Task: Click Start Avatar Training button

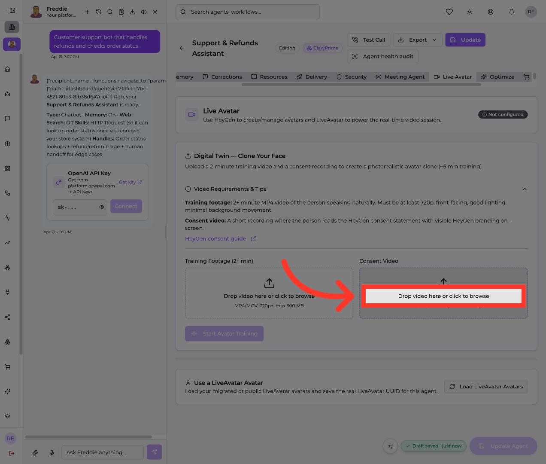Action: pos(224,334)
